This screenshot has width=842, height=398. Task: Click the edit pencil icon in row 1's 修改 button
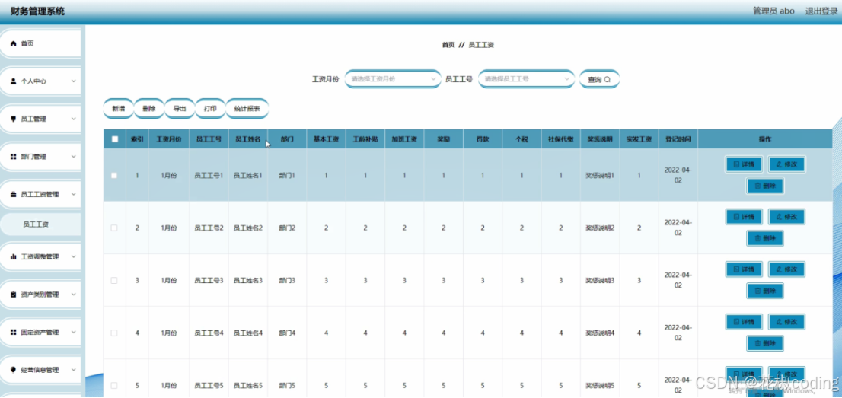(x=779, y=164)
